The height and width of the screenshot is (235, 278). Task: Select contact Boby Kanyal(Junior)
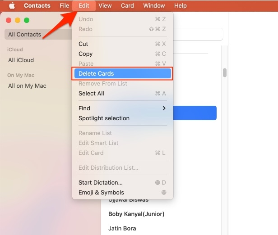tap(136, 214)
